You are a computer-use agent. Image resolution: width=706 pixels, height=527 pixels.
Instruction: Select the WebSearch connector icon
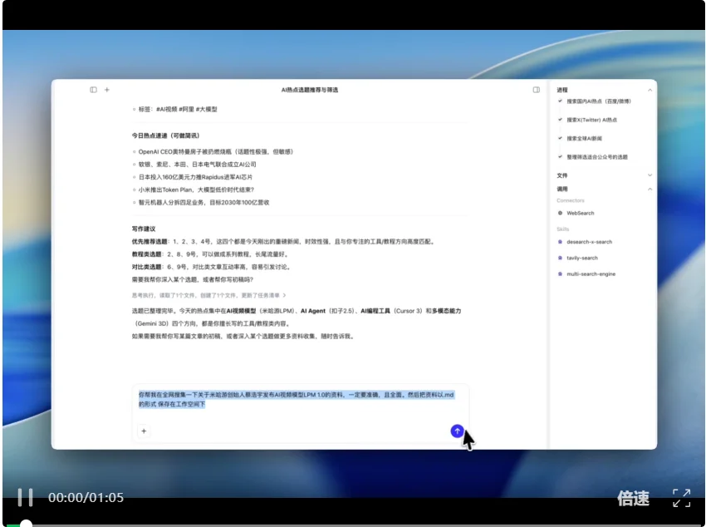pyautogui.click(x=561, y=213)
